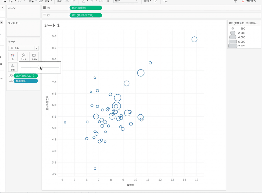Click the detail icon beside 都道府県 pill
This screenshot has width=262, height=193.
(x=11, y=81)
